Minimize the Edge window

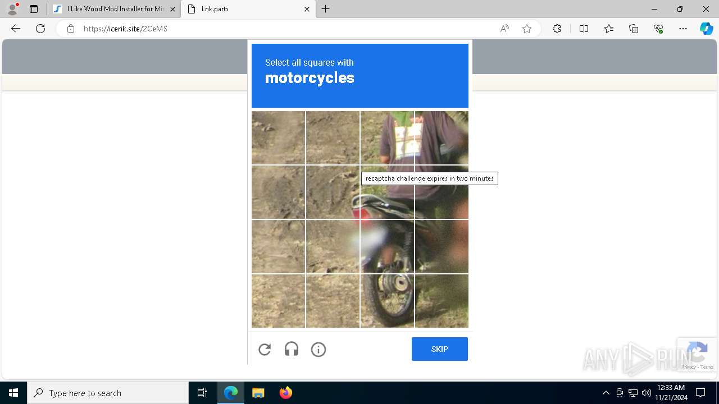654,9
